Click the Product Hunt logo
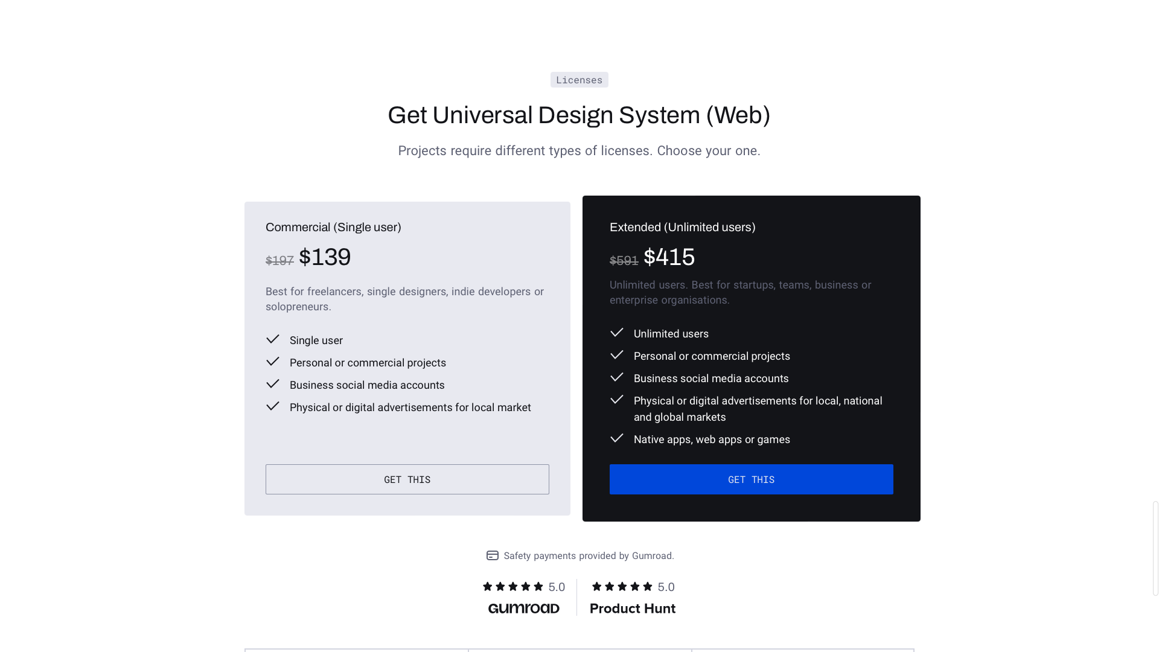 pyautogui.click(x=633, y=609)
